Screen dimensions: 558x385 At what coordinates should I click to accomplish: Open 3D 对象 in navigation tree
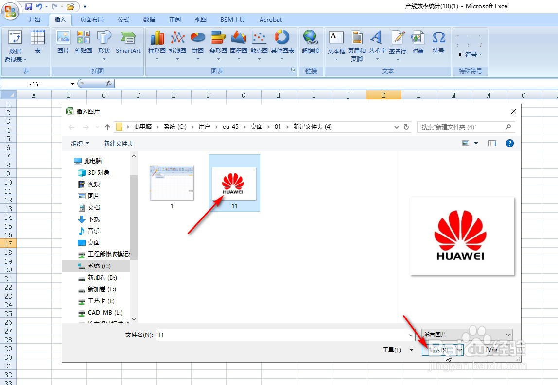(94, 173)
